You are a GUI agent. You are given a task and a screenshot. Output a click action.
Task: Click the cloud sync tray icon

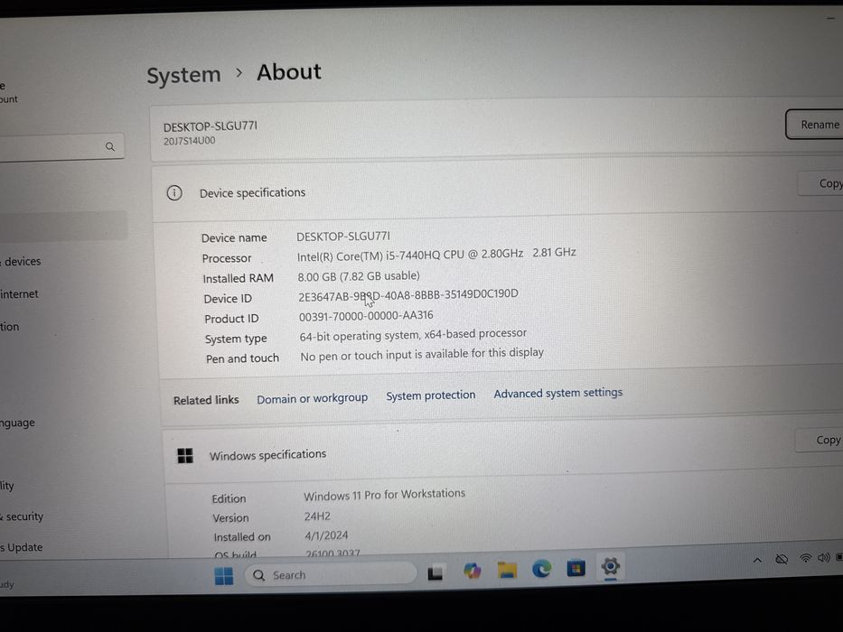[782, 560]
